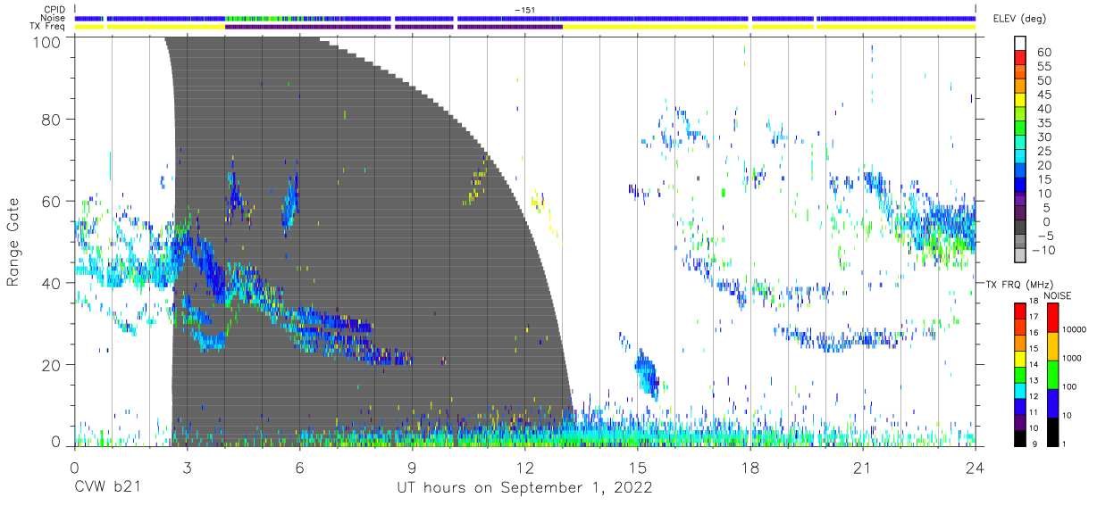
Task: Click the Range Gate y-axis title
Action: [x=13, y=241]
